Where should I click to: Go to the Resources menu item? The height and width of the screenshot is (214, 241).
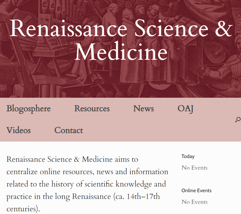(x=92, y=108)
